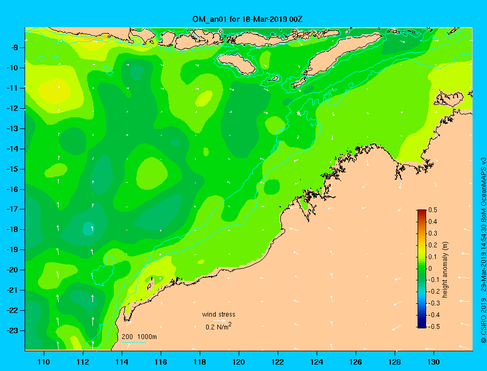
Task: Click longitude label 122 on the bottom axis
Action: pyautogui.click(x=278, y=362)
